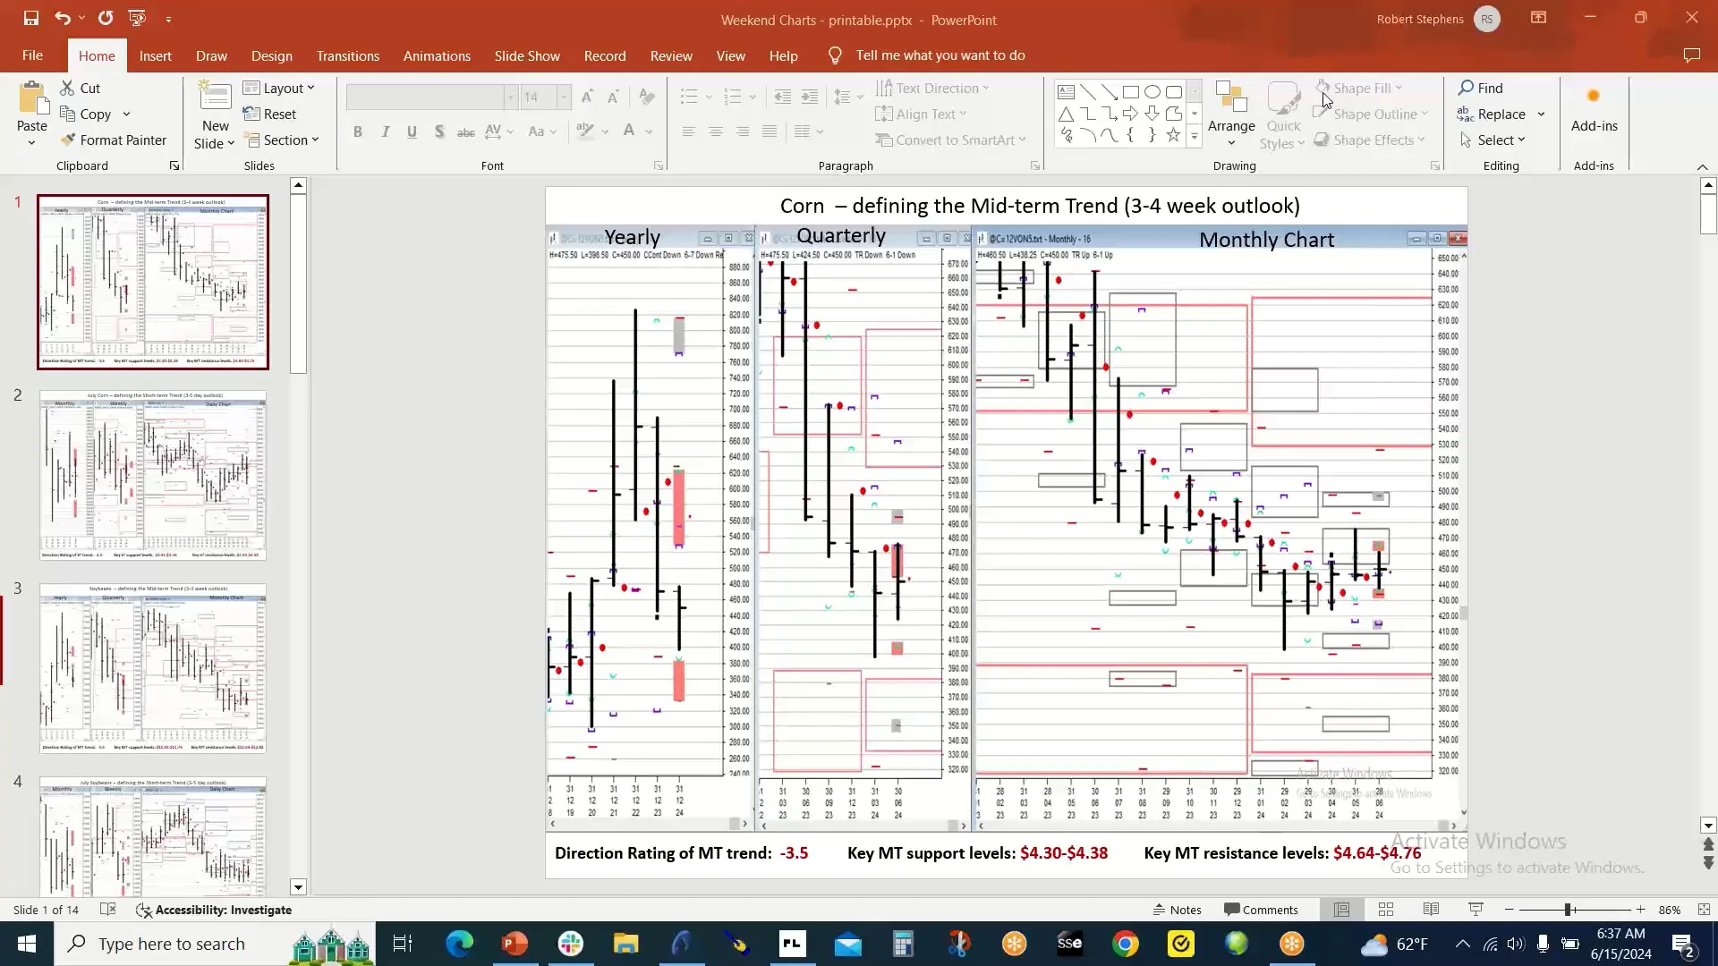
Task: Open the Shape Fill dropdown
Action: [x=1399, y=88]
